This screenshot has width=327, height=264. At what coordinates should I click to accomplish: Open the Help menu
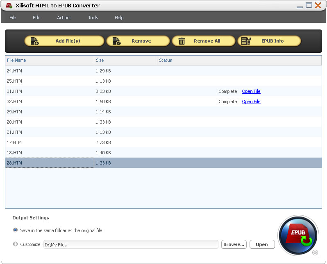pos(119,18)
